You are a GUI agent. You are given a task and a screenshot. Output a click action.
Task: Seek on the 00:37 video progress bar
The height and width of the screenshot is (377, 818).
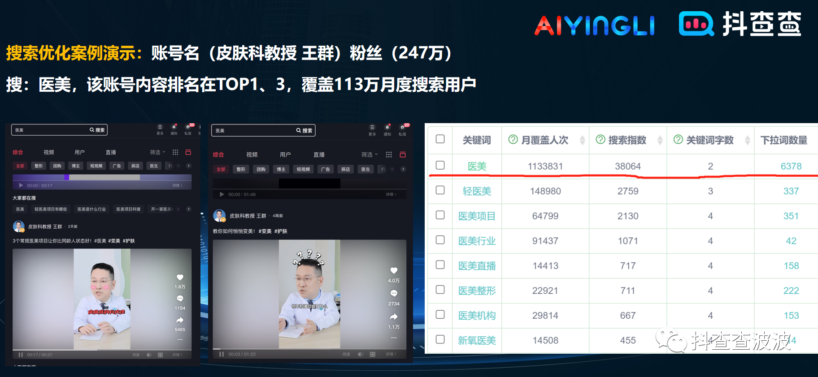102,350
